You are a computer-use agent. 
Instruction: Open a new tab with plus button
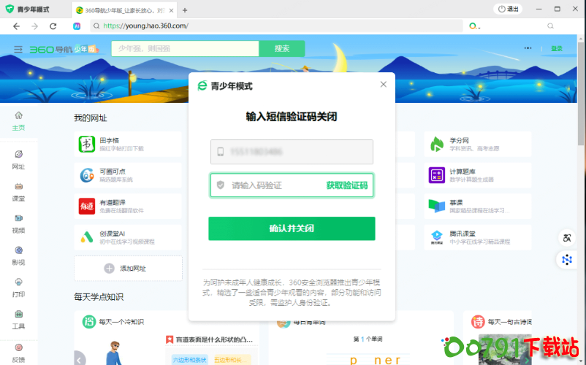[x=185, y=10]
